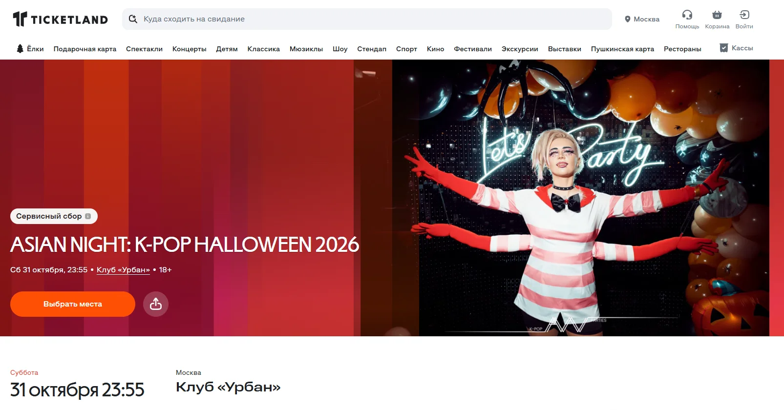Screen dimensions: 784x410
Task: Click the Суббота weekday label
Action: (24, 372)
